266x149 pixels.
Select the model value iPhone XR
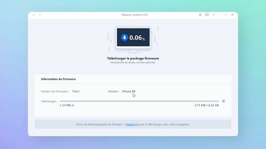(129, 91)
